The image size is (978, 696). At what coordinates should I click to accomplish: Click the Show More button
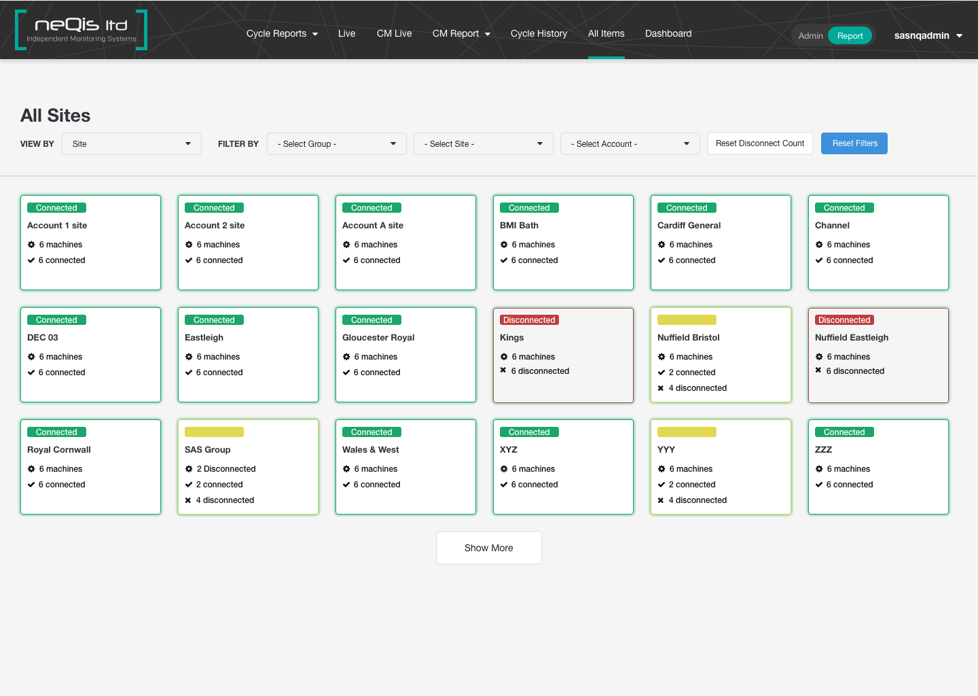pyautogui.click(x=489, y=547)
